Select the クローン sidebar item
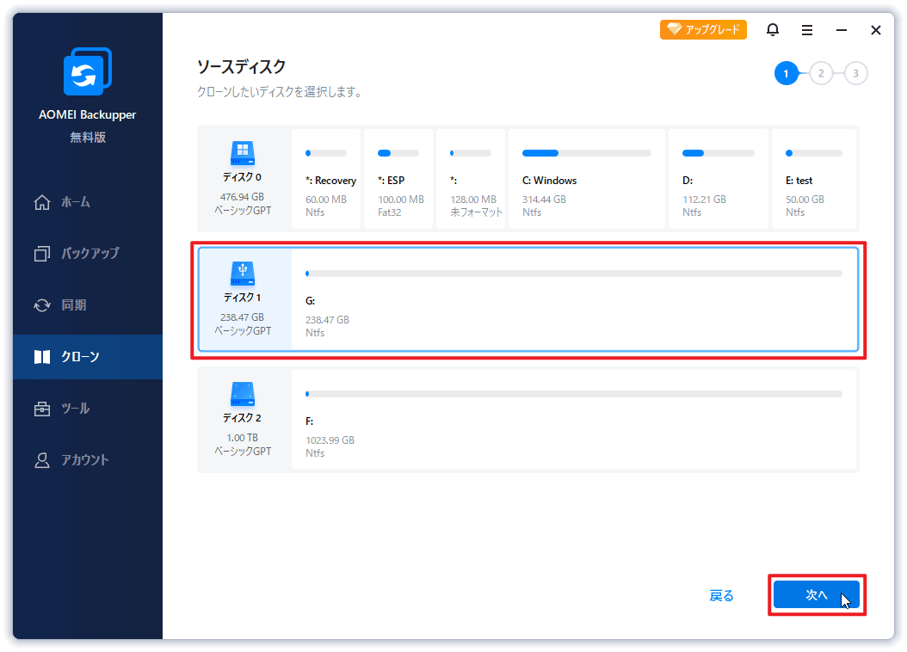907x652 pixels. 79,357
